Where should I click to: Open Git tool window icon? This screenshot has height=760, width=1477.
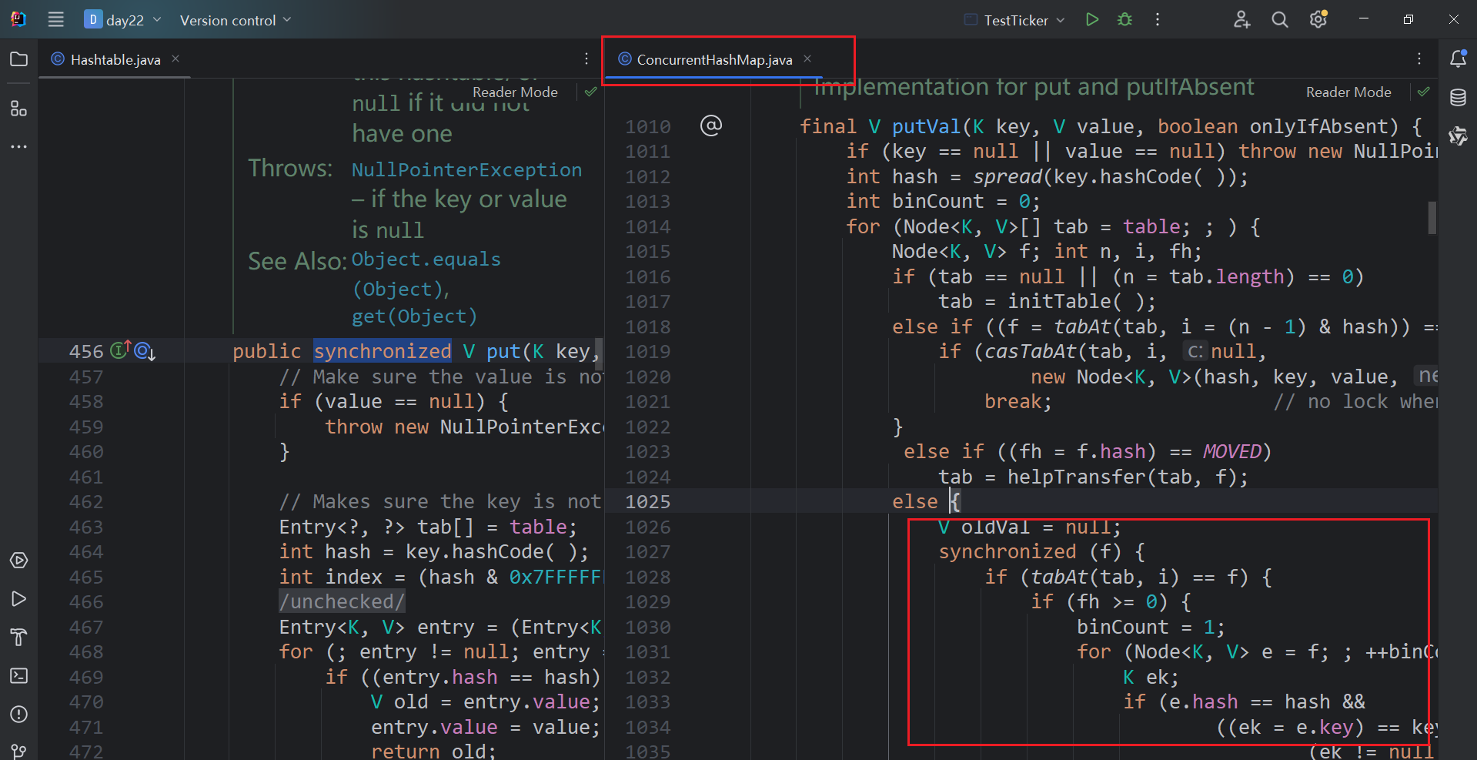(18, 751)
